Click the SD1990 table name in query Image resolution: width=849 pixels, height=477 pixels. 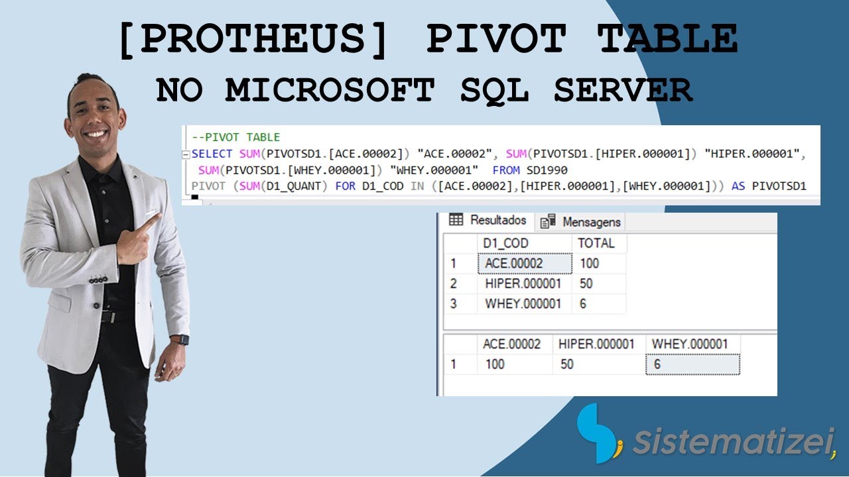(x=545, y=170)
